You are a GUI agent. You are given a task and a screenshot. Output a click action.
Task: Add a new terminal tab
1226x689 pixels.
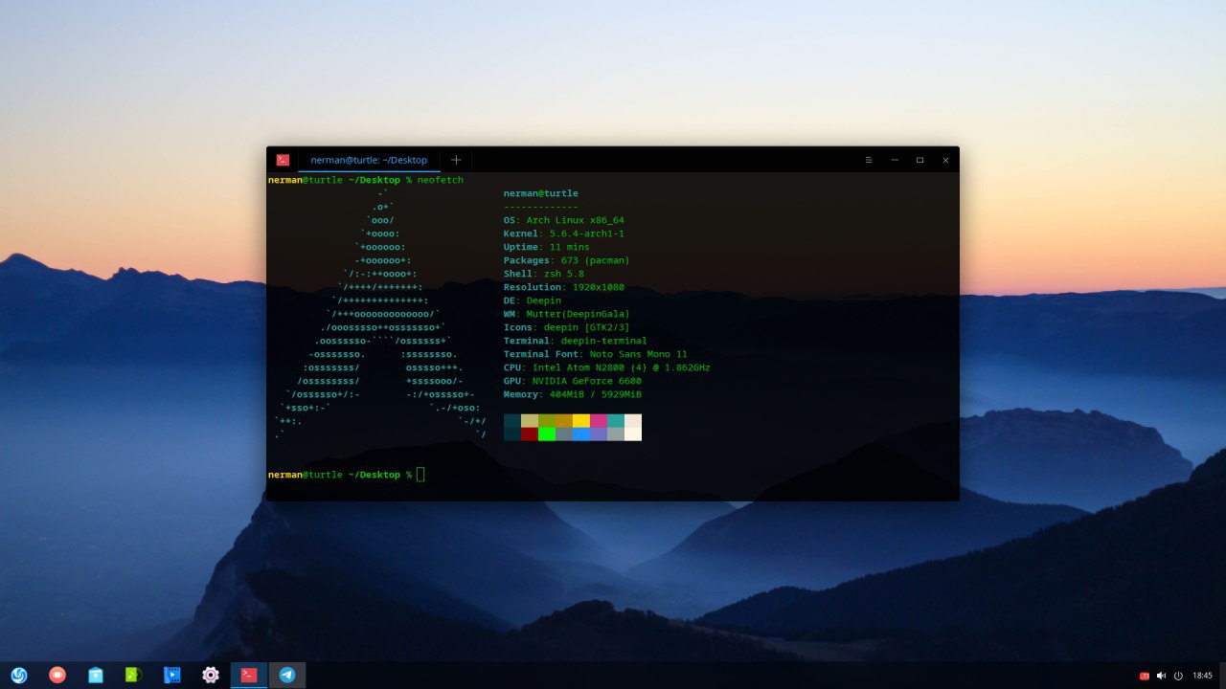456,160
